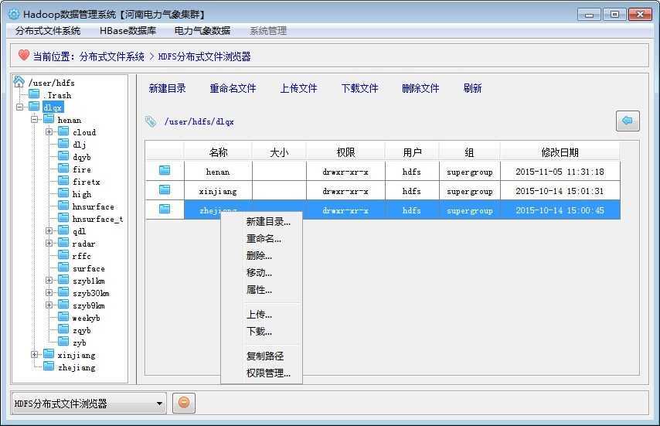Image resolution: width=660 pixels, height=426 pixels.
Task: Click the rffc folder icon in tree
Action: (x=63, y=254)
